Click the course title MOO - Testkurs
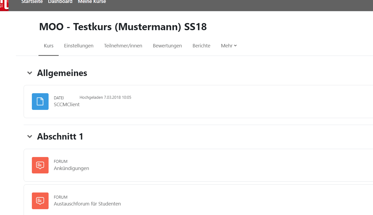The width and height of the screenshot is (373, 215). 122,26
